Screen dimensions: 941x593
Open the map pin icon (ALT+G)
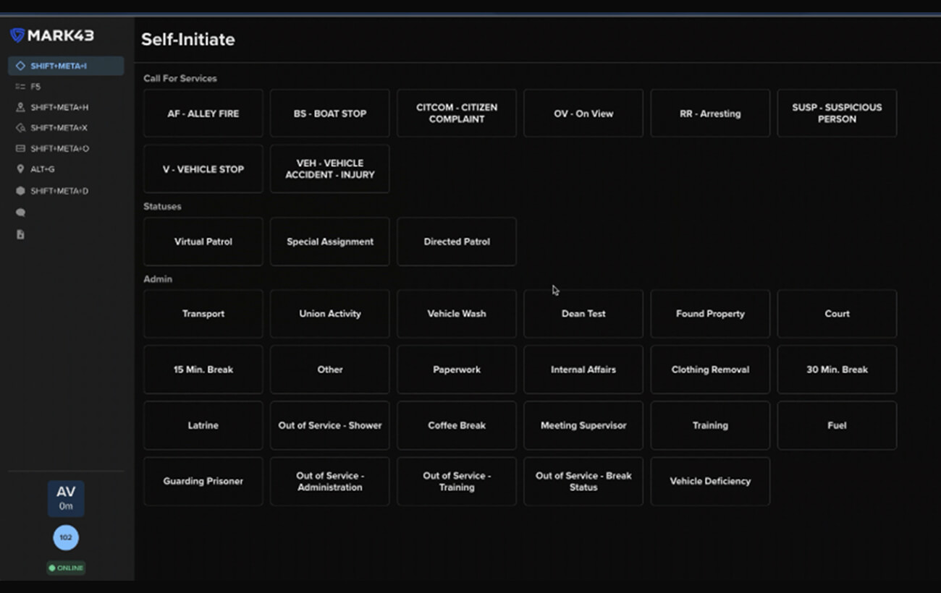pos(21,168)
